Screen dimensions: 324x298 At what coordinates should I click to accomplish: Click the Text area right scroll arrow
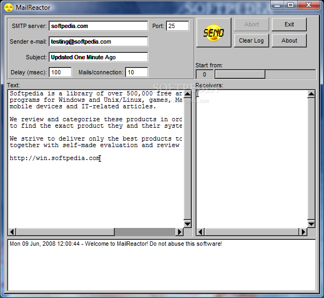pos(180,232)
